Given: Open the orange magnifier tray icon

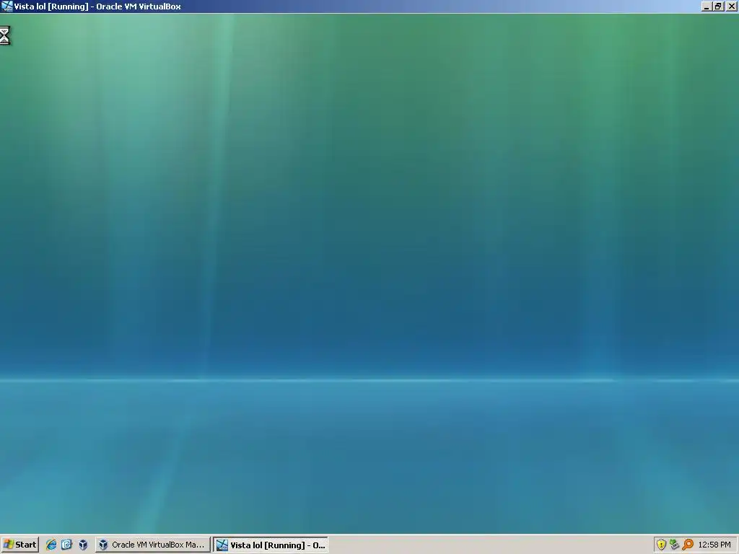Looking at the screenshot, I should (x=688, y=545).
